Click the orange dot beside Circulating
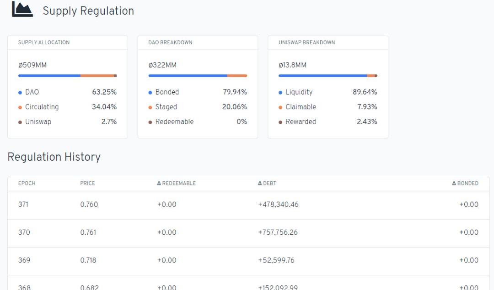Image resolution: width=494 pixels, height=290 pixels. tap(20, 107)
